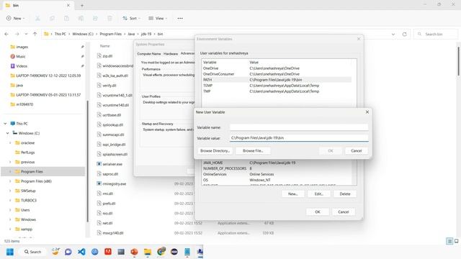Click Delete button under system variables
Image resolution: width=461 pixels, height=259 pixels.
[345, 194]
